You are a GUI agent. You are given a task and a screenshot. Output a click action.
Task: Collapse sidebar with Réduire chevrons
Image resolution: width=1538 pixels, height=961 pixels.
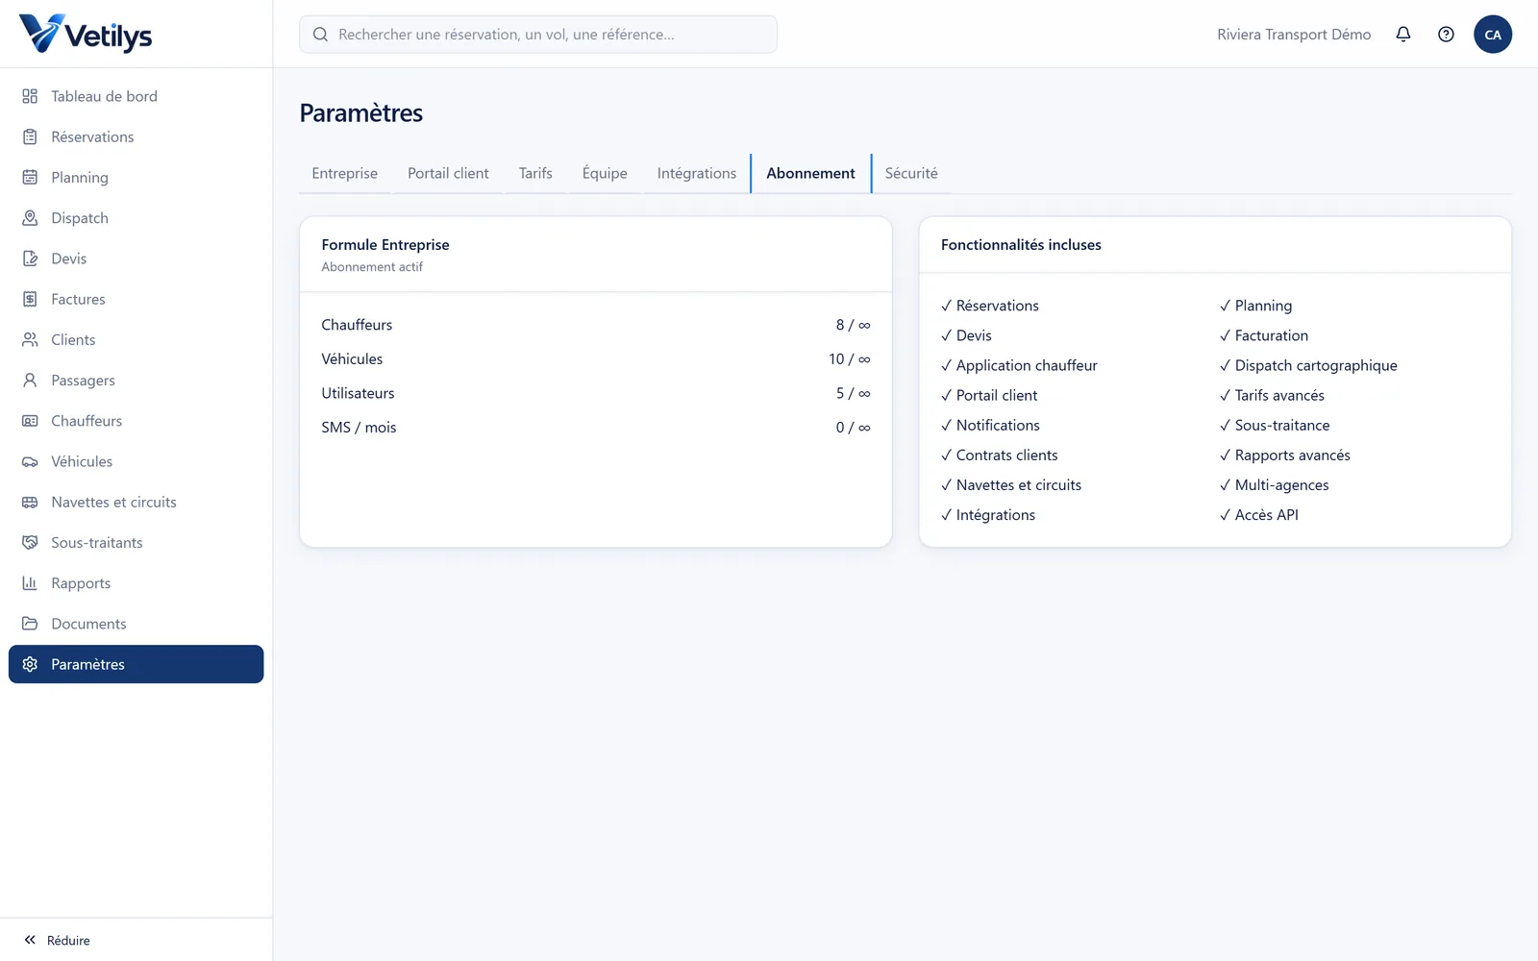30,940
